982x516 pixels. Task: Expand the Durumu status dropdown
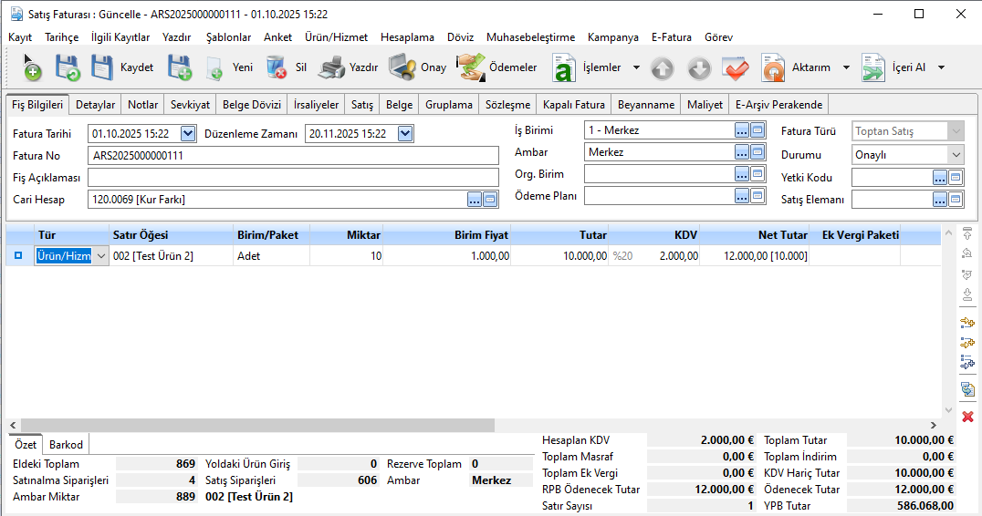956,155
